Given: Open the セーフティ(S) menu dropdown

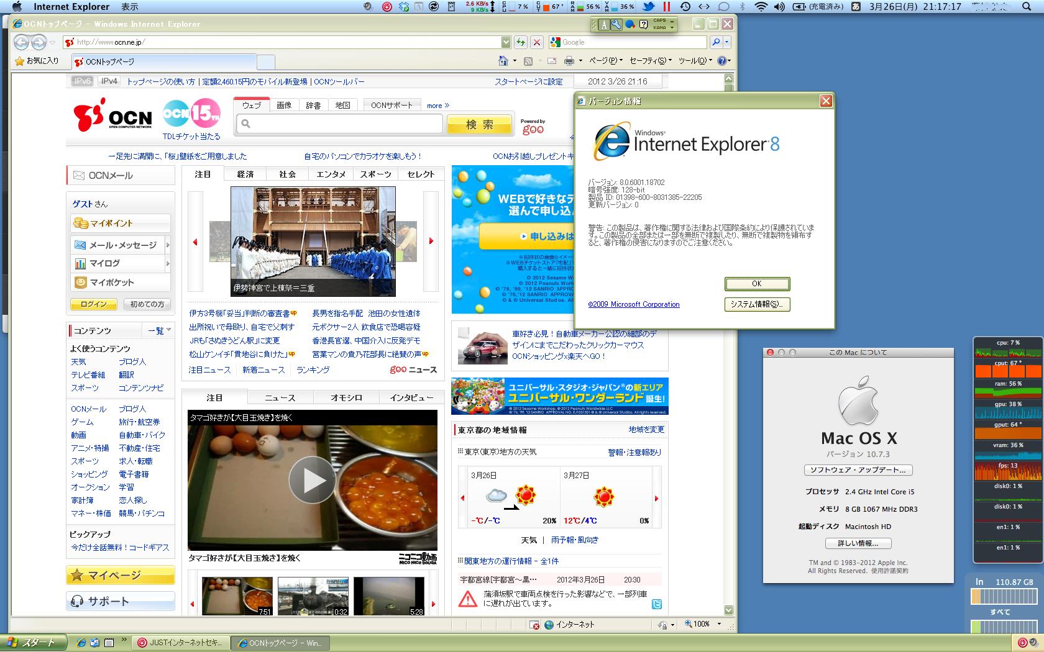Looking at the screenshot, I should coord(651,61).
